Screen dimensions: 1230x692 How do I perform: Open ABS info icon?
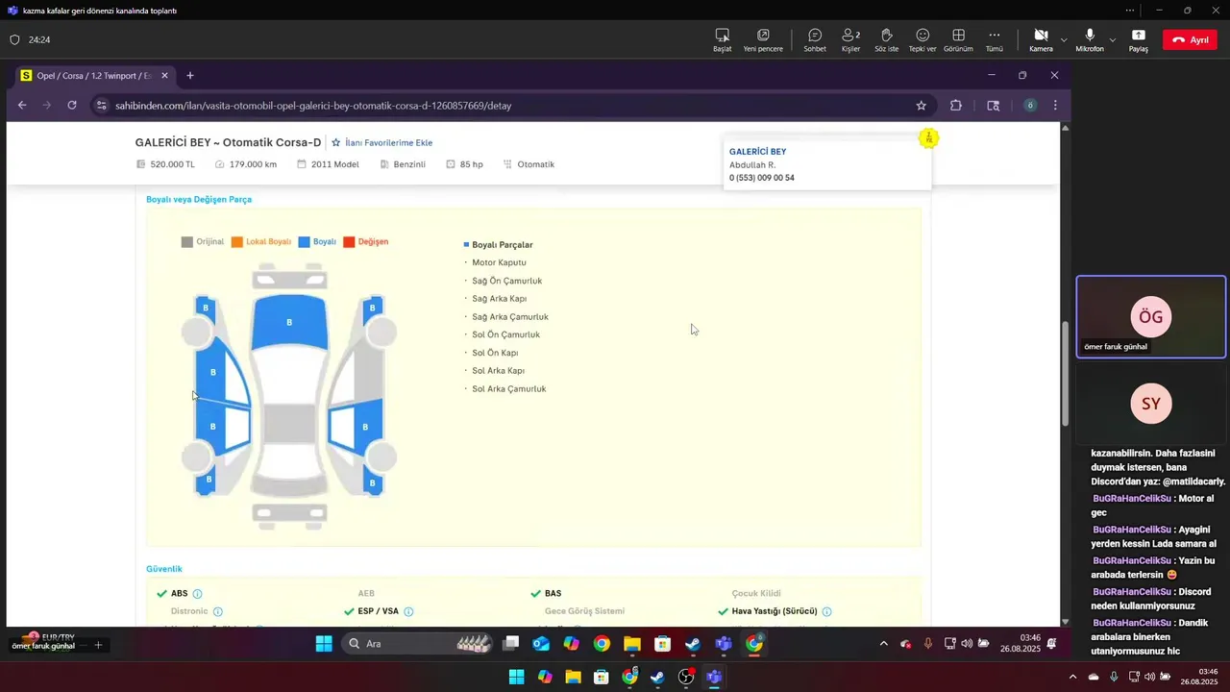click(198, 594)
